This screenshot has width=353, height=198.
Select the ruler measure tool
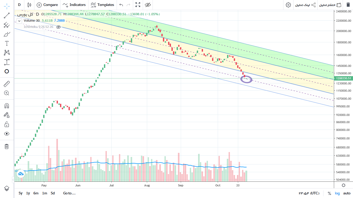coord(7,84)
